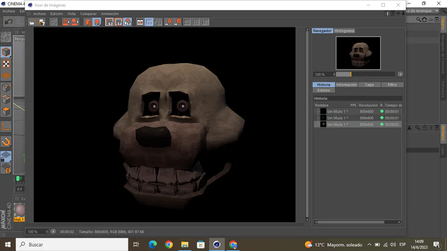The image size is (447, 251).
Task: Expand the hidden system tray icons
Action: coord(369,245)
